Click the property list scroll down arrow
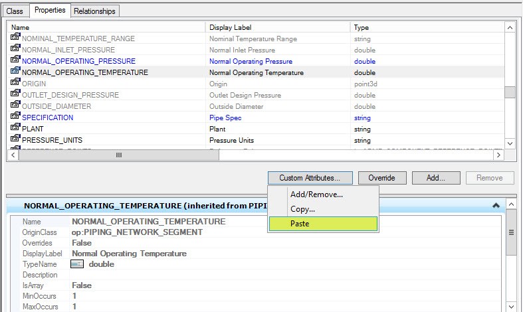Screen dimensions: 523x312 tap(510, 143)
